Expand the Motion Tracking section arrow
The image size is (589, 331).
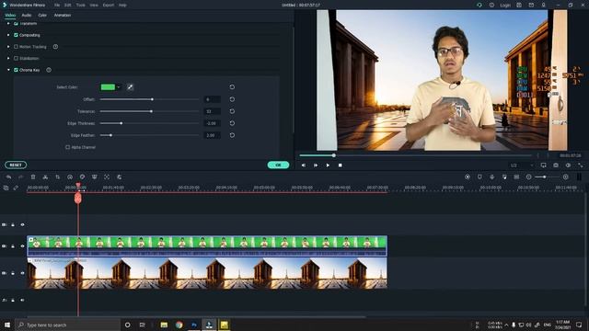(x=8, y=47)
